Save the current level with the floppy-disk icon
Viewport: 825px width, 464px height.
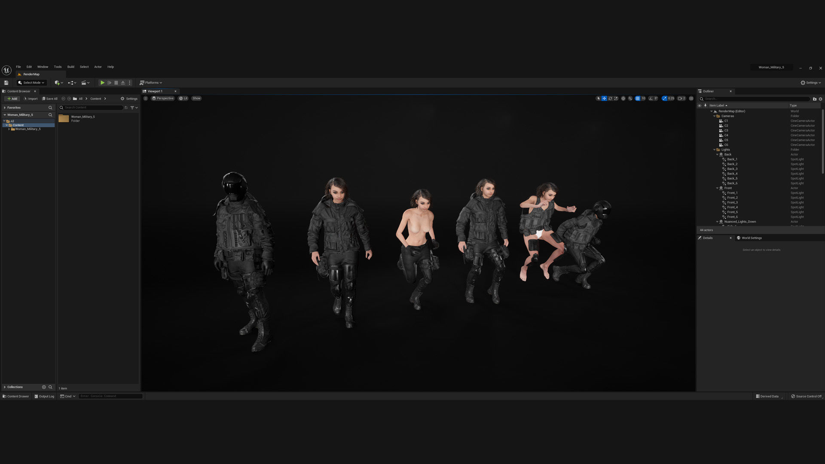click(x=6, y=82)
